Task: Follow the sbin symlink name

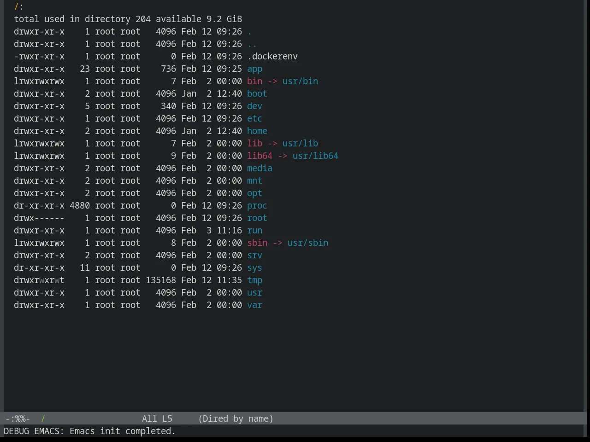Action: click(x=257, y=243)
